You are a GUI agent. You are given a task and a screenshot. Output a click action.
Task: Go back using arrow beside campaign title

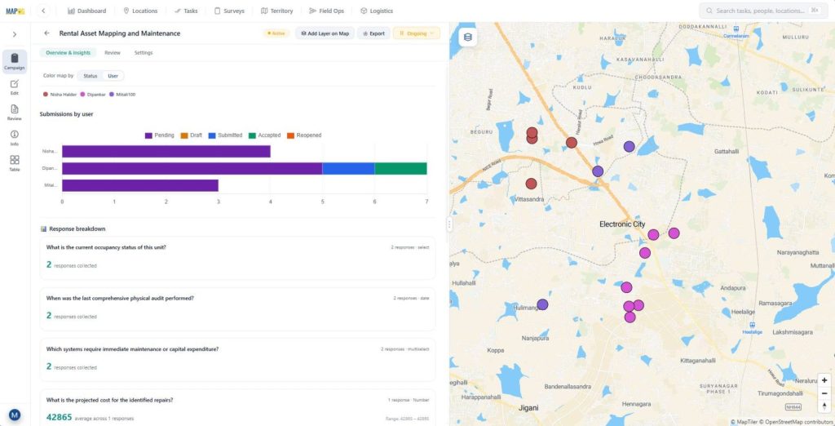pos(46,33)
